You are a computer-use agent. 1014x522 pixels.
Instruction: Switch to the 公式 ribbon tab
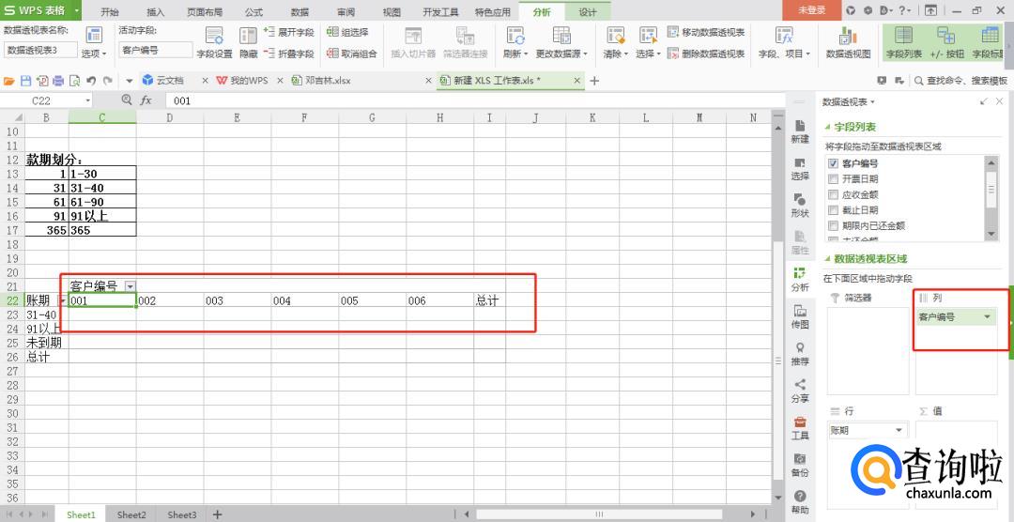click(254, 11)
